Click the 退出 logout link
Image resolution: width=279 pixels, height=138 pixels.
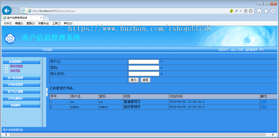262,50
